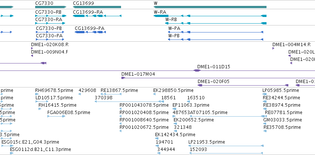Click the CG13699 gene glyph

(97, 7)
